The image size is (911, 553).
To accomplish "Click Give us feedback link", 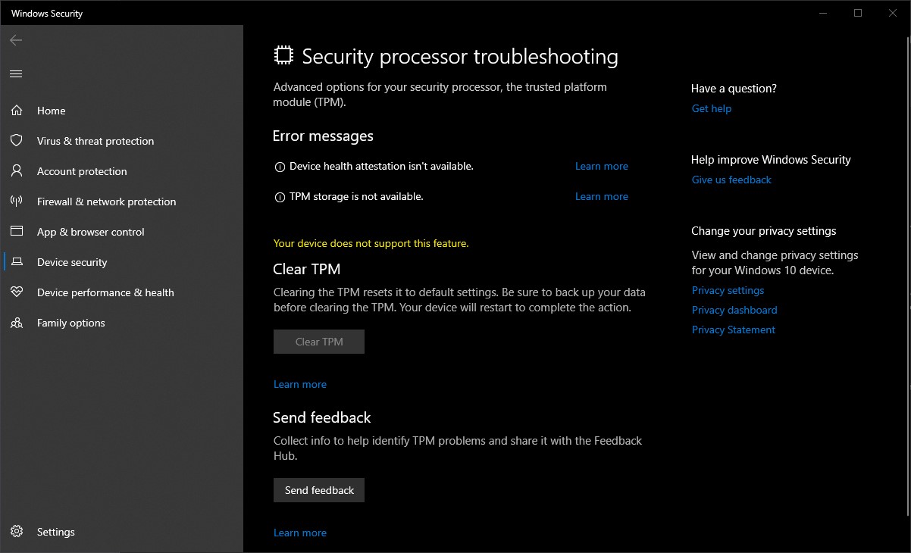I will [731, 180].
